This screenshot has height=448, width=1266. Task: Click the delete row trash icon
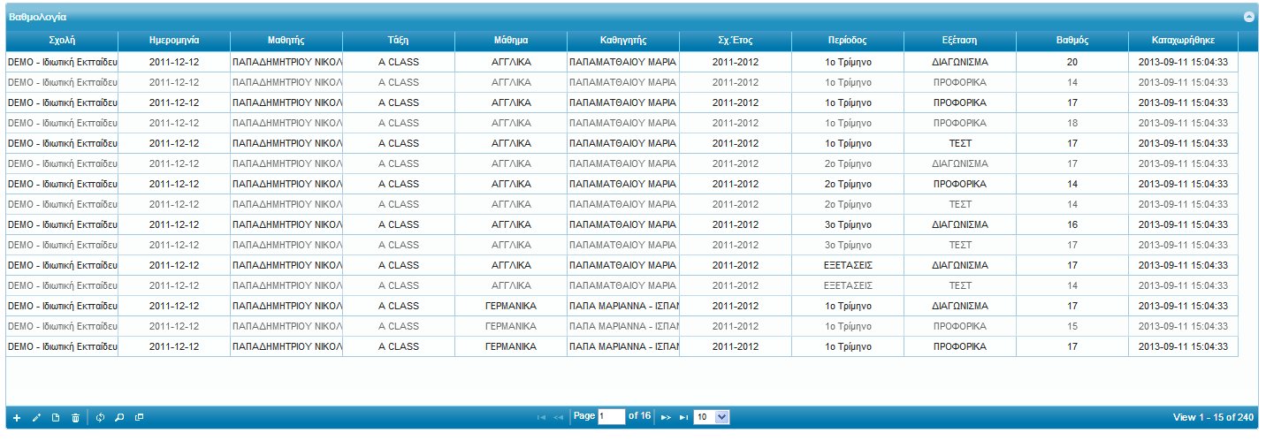75,417
